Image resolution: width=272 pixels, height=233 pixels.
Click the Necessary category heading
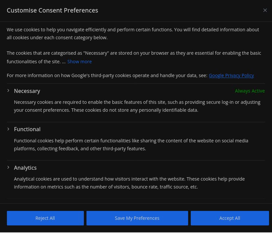[27, 91]
